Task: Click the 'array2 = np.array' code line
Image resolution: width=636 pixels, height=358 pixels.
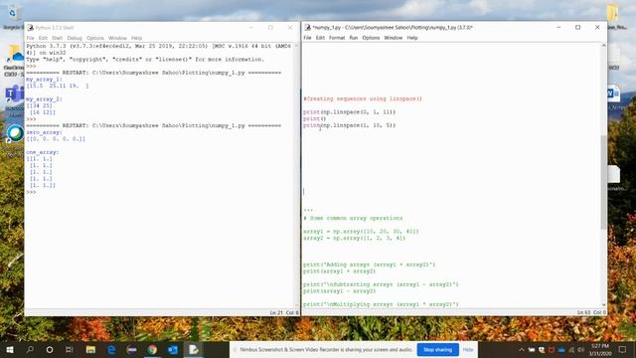Action: (x=354, y=239)
